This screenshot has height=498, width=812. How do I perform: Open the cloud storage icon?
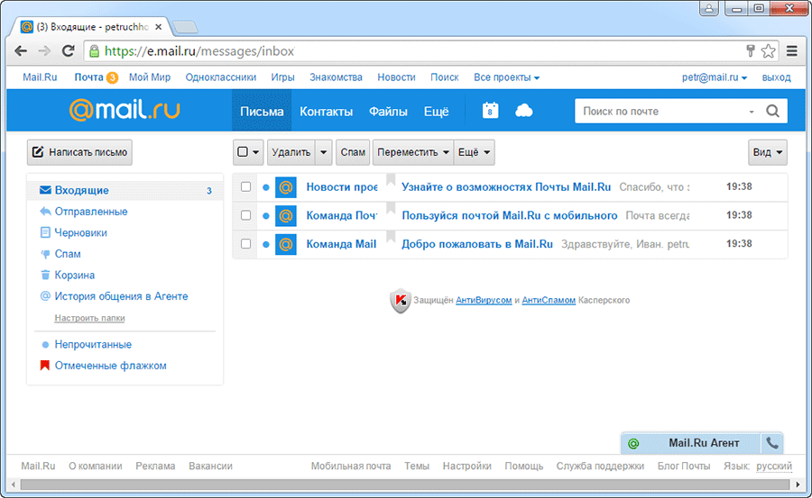click(523, 110)
